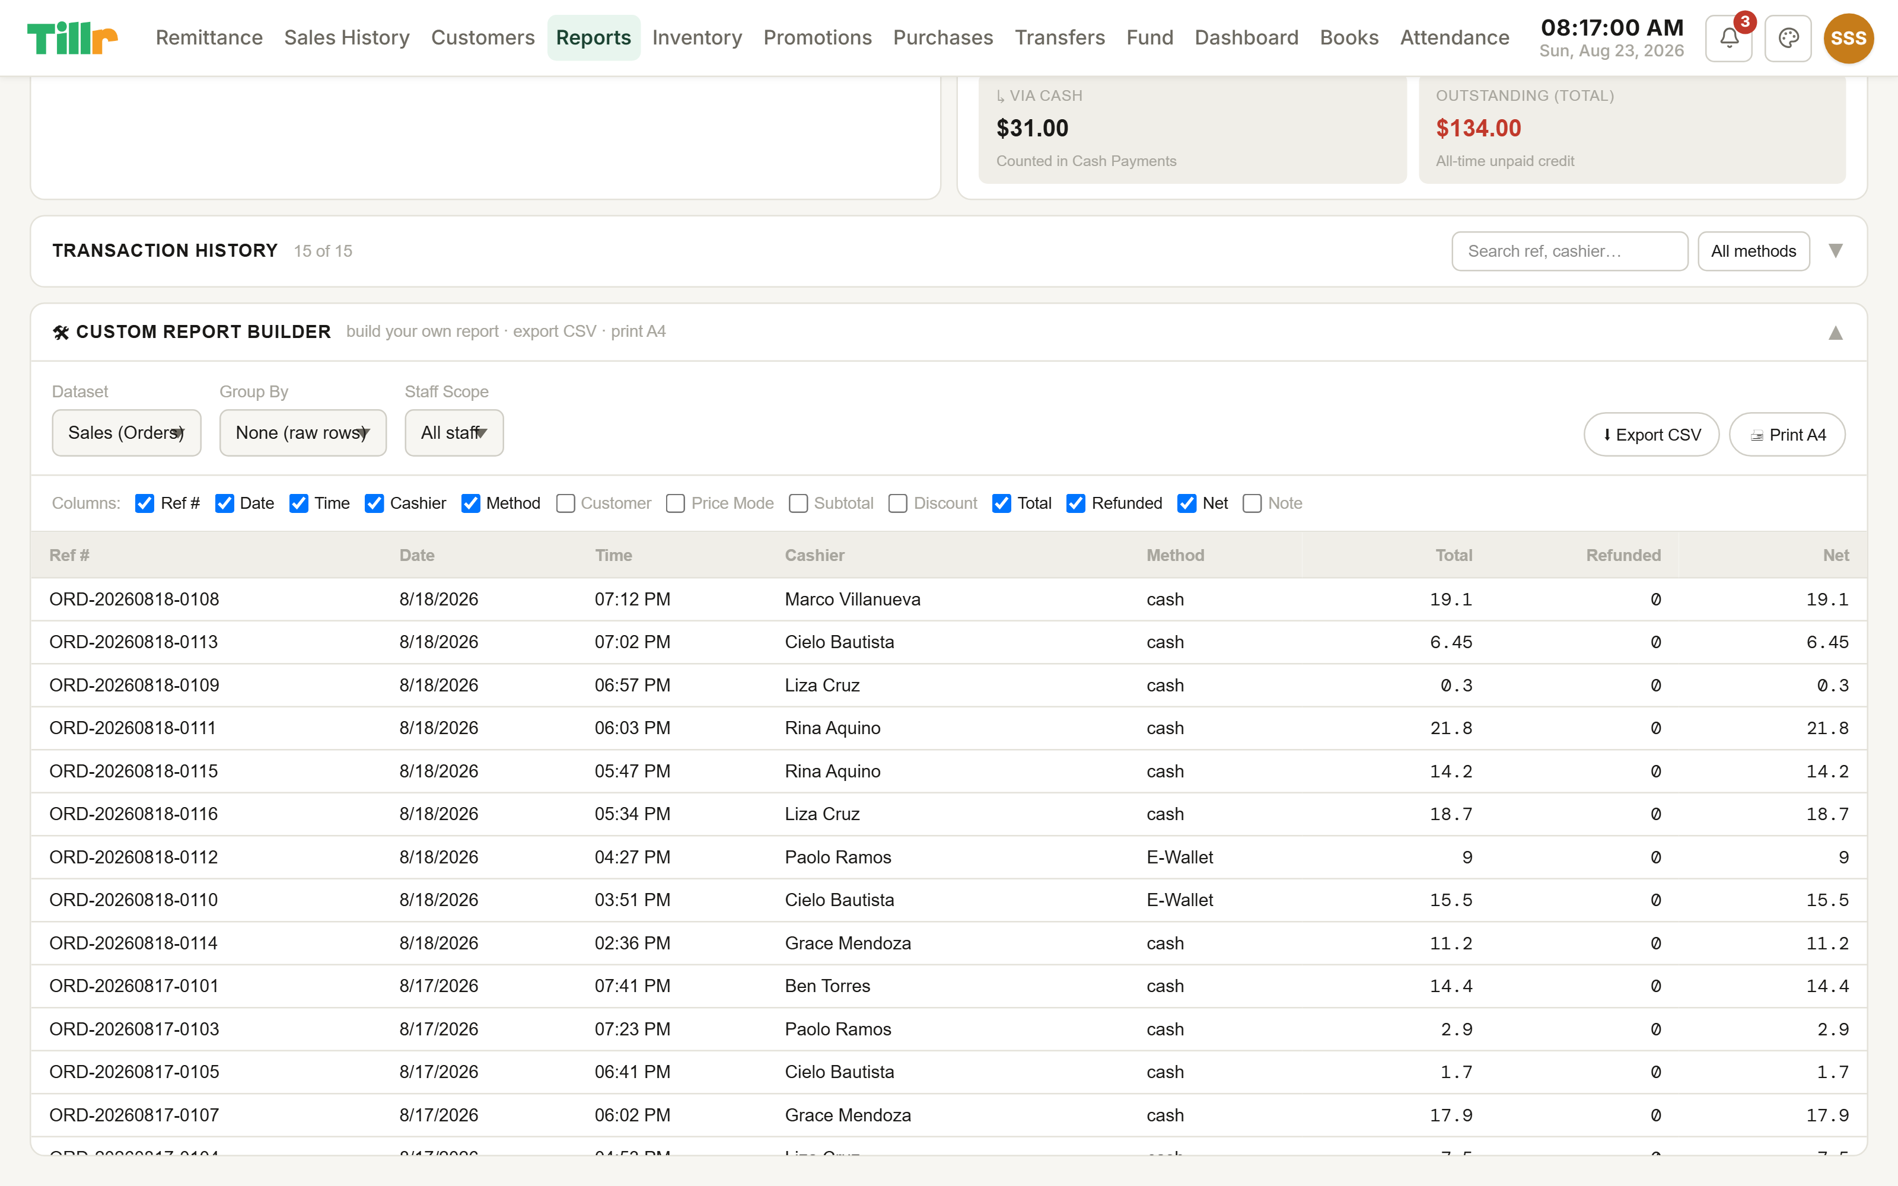Screen dimensions: 1898x1186
Task: Go to Promotions
Action: click(817, 37)
